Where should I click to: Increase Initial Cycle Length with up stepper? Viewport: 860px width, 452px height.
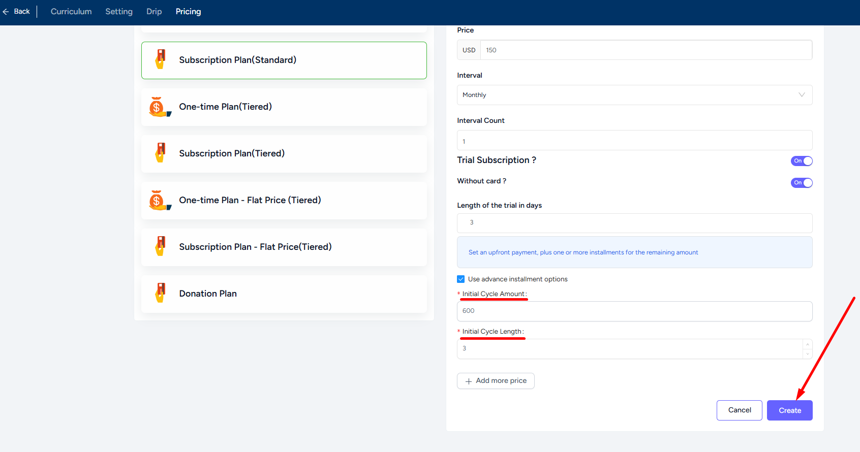pos(807,344)
